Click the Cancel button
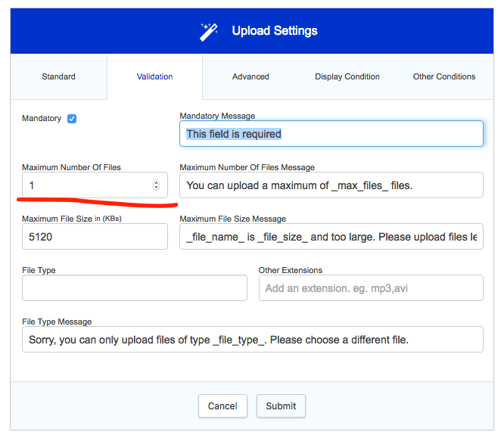The image size is (501, 435). pos(222,406)
